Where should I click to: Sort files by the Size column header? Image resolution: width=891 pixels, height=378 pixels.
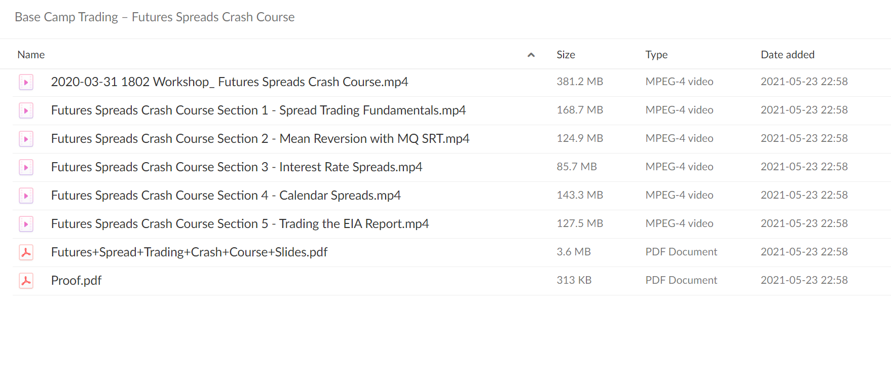[566, 55]
